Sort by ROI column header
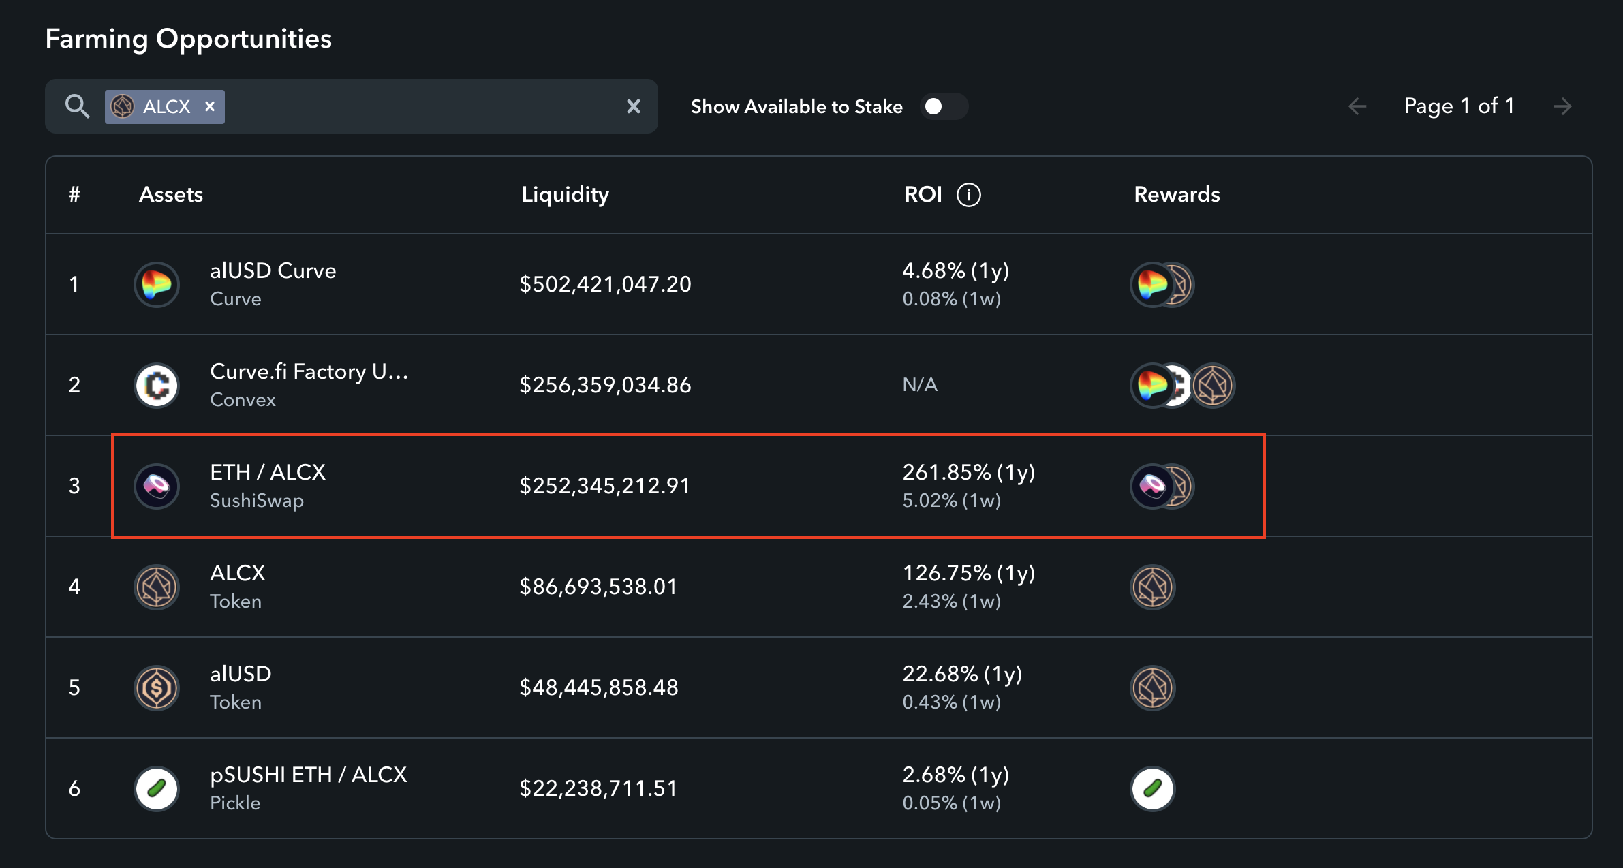Image resolution: width=1623 pixels, height=868 pixels. pyautogui.click(x=923, y=195)
